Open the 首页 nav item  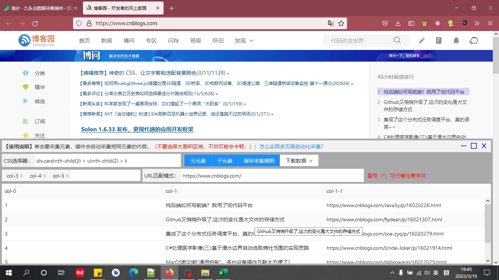tap(84, 40)
